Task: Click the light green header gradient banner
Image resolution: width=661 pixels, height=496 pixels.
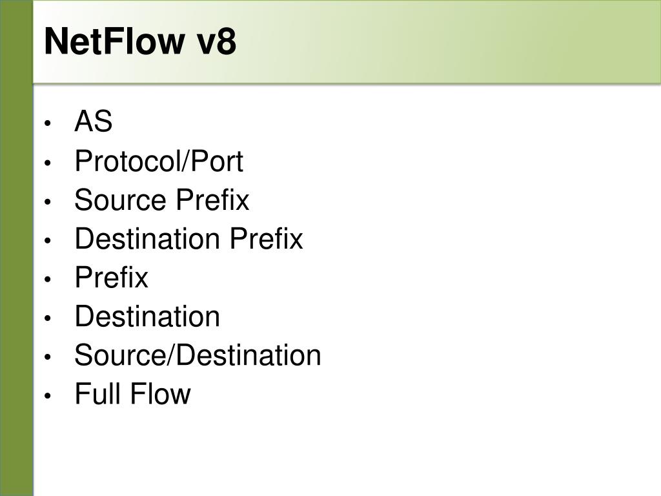Action: (x=347, y=41)
